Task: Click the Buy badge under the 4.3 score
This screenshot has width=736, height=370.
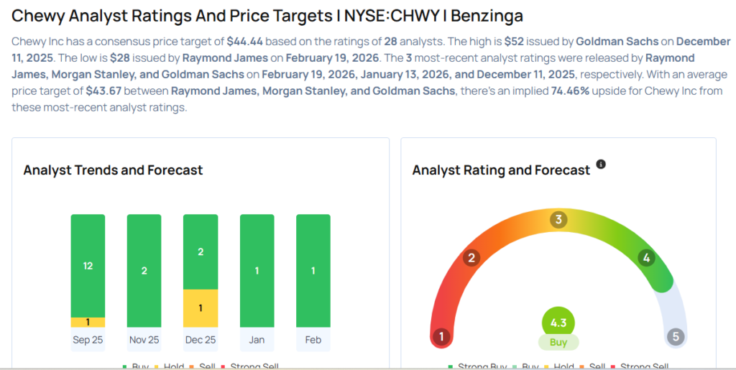Action: (x=558, y=343)
